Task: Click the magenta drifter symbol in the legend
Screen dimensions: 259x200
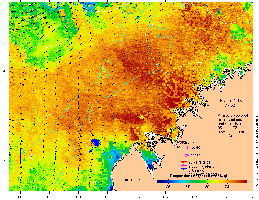Action: click(187, 155)
